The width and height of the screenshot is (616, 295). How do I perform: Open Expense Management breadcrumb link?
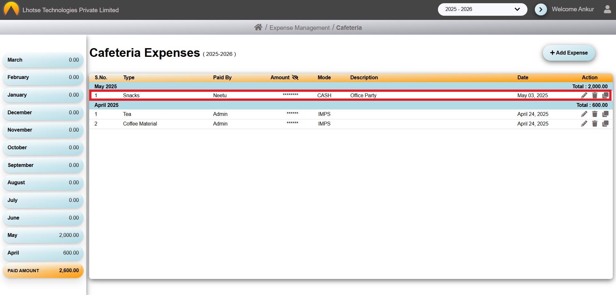pyautogui.click(x=299, y=28)
